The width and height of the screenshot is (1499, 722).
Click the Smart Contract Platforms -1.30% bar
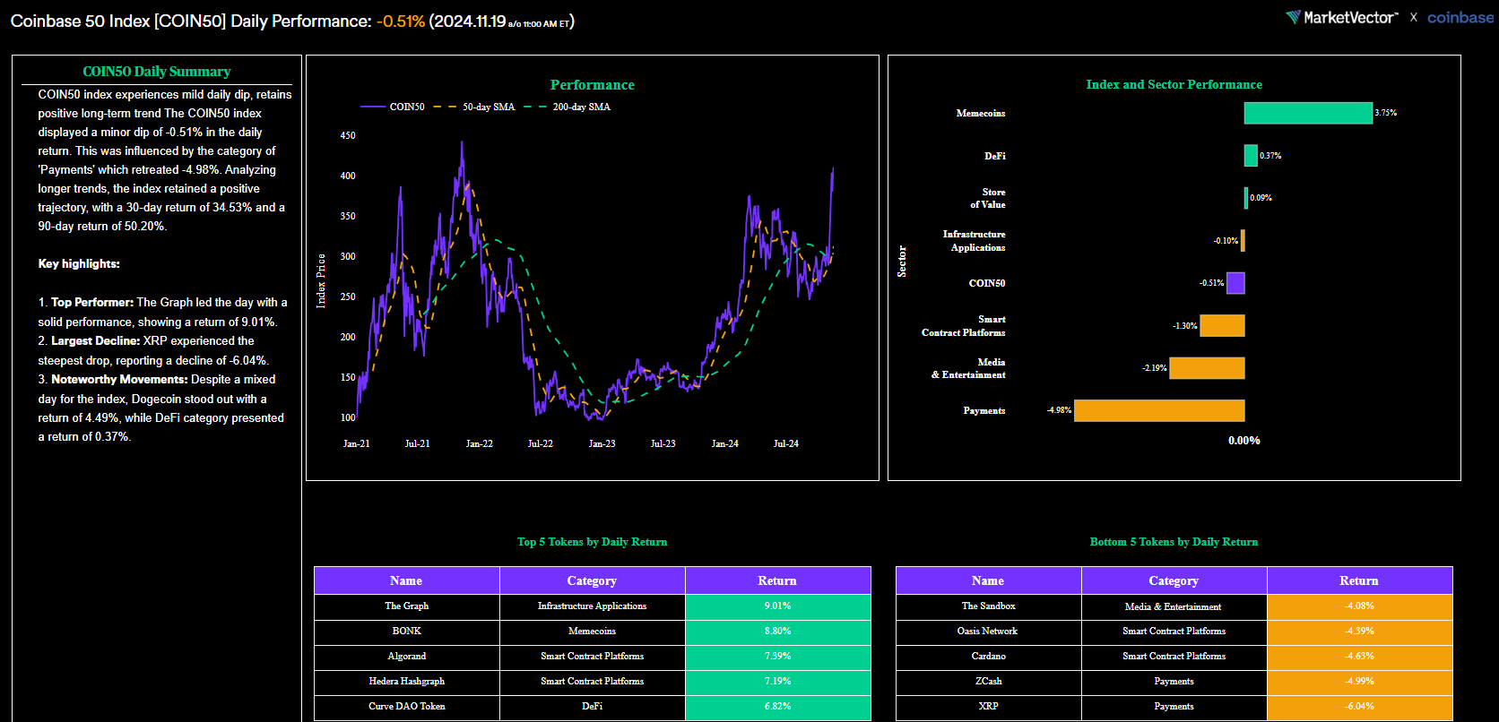pos(1222,326)
